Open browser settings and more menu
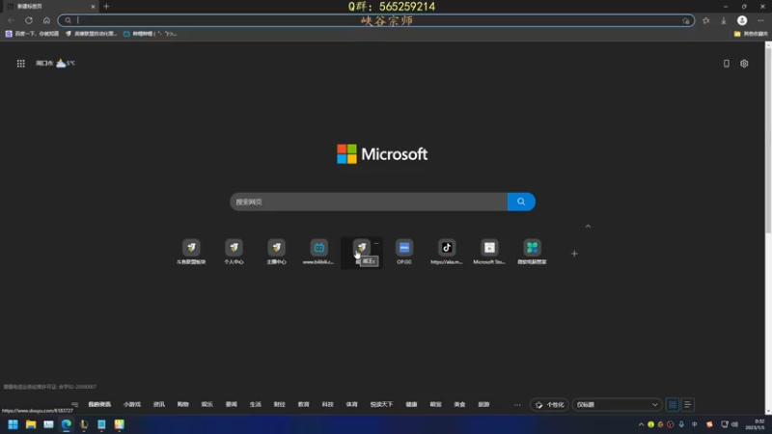This screenshot has height=434, width=772. (760, 20)
